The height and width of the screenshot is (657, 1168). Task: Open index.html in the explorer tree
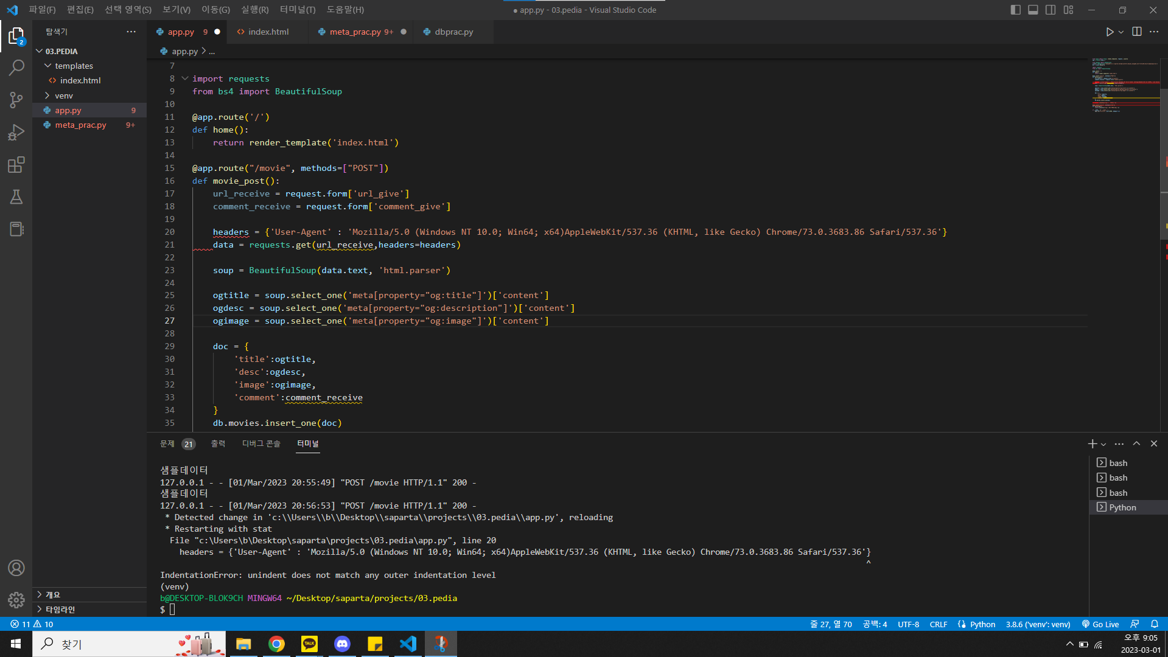coord(89,80)
